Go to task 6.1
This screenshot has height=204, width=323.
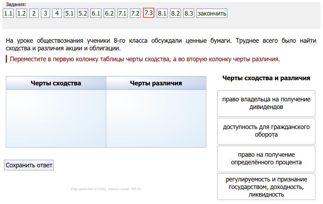click(x=96, y=14)
